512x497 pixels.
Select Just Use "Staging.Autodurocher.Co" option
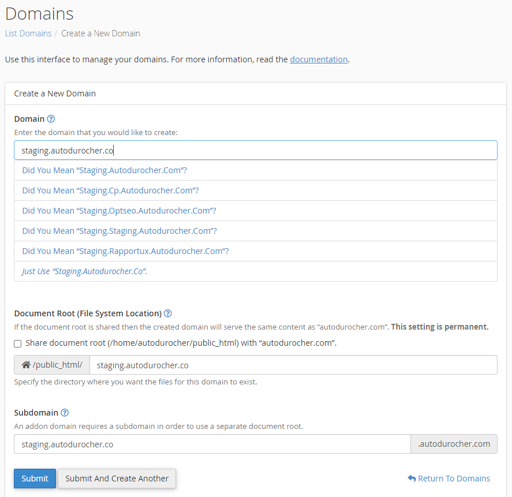click(85, 271)
